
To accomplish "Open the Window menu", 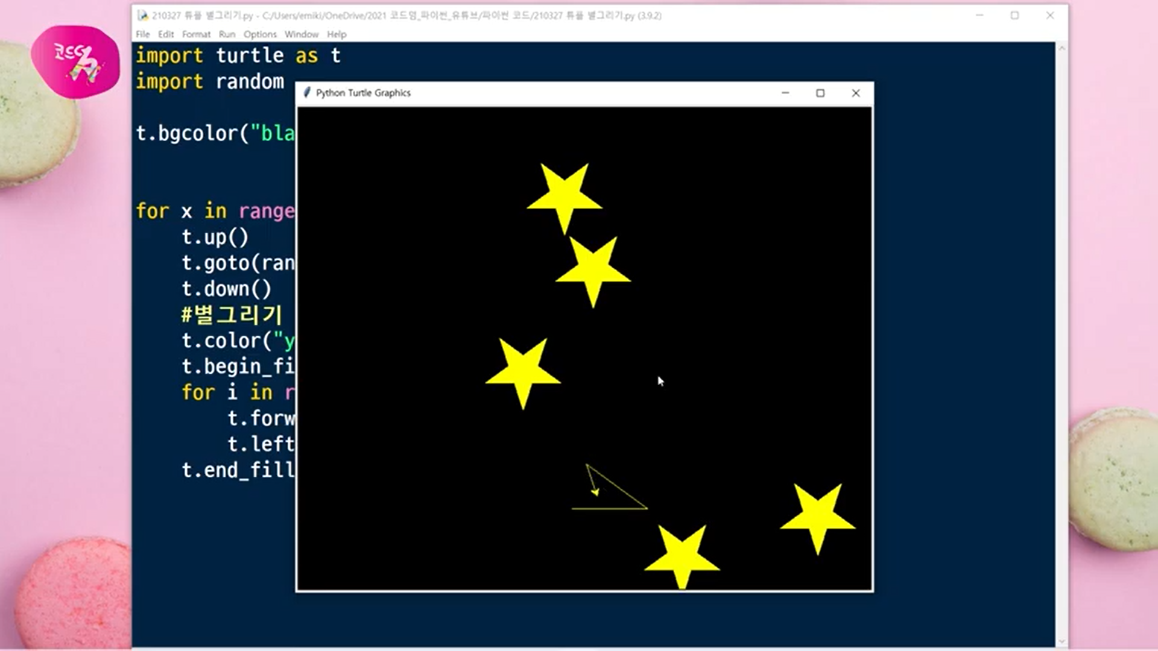I will pos(301,34).
